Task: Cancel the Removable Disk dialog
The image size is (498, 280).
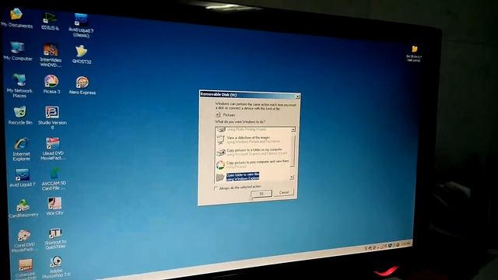Action: 283,192
